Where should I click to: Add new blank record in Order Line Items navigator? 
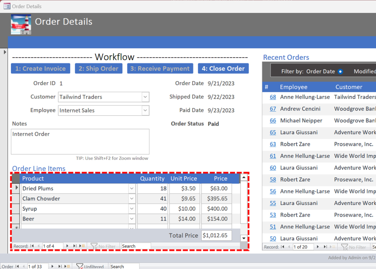tap(82, 246)
